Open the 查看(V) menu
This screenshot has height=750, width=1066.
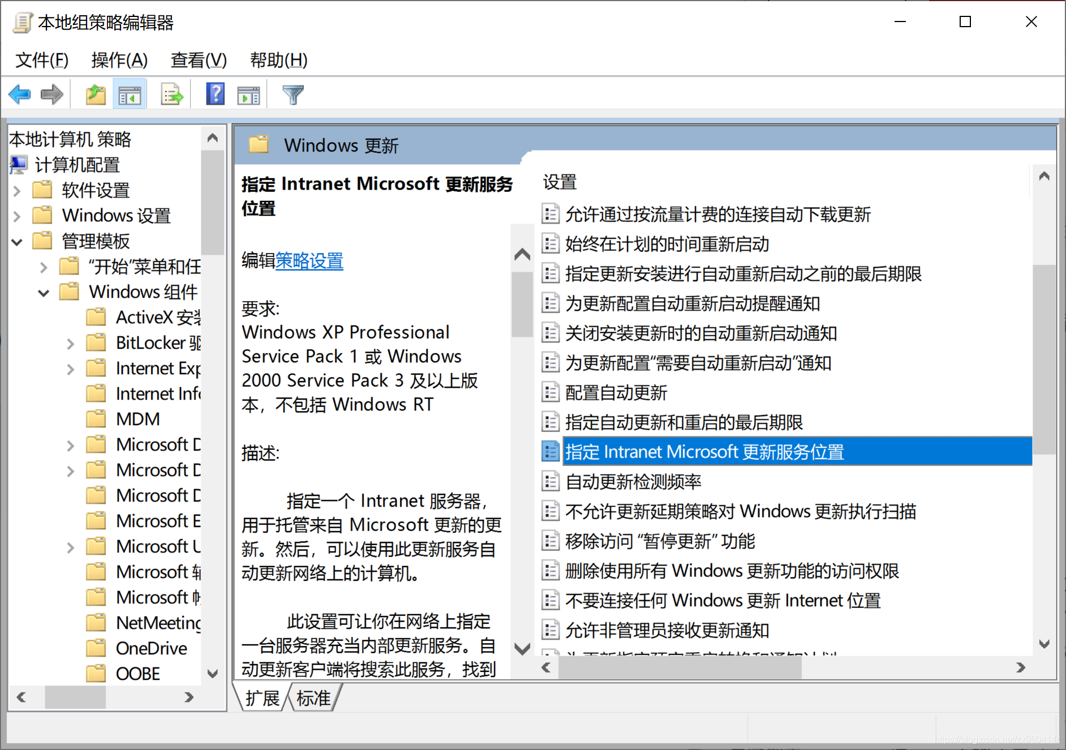(199, 59)
